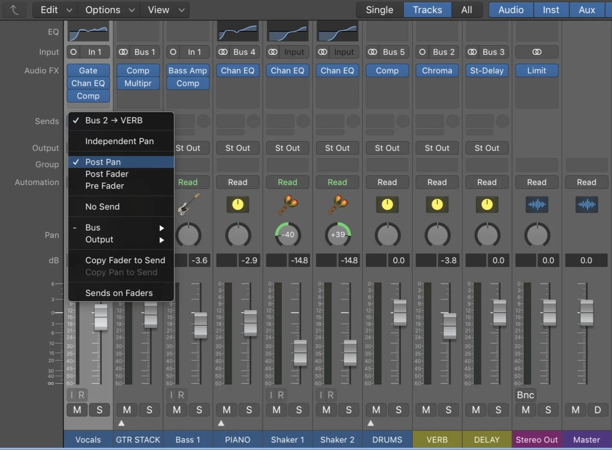This screenshot has height=450, width=612.
Task: Open the Shaker 2 EQ thumbnail
Action: click(337, 32)
